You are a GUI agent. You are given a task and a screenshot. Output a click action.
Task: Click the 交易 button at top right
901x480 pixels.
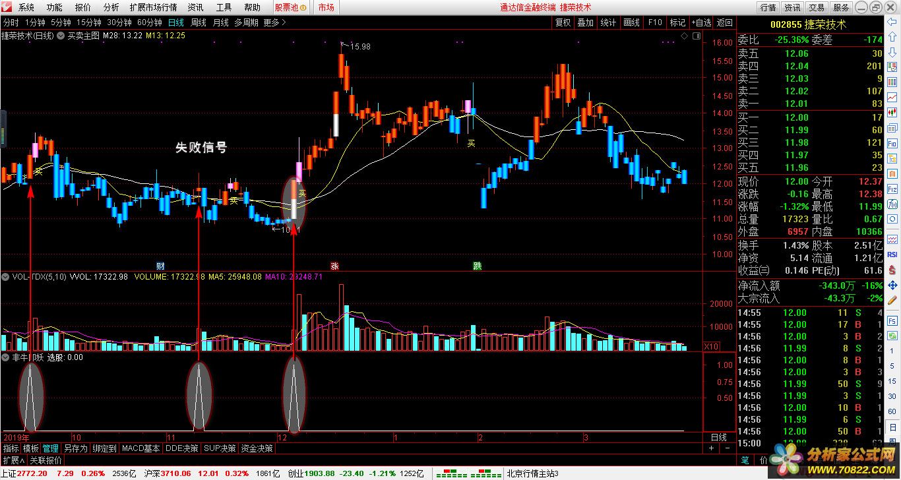pyautogui.click(x=817, y=7)
